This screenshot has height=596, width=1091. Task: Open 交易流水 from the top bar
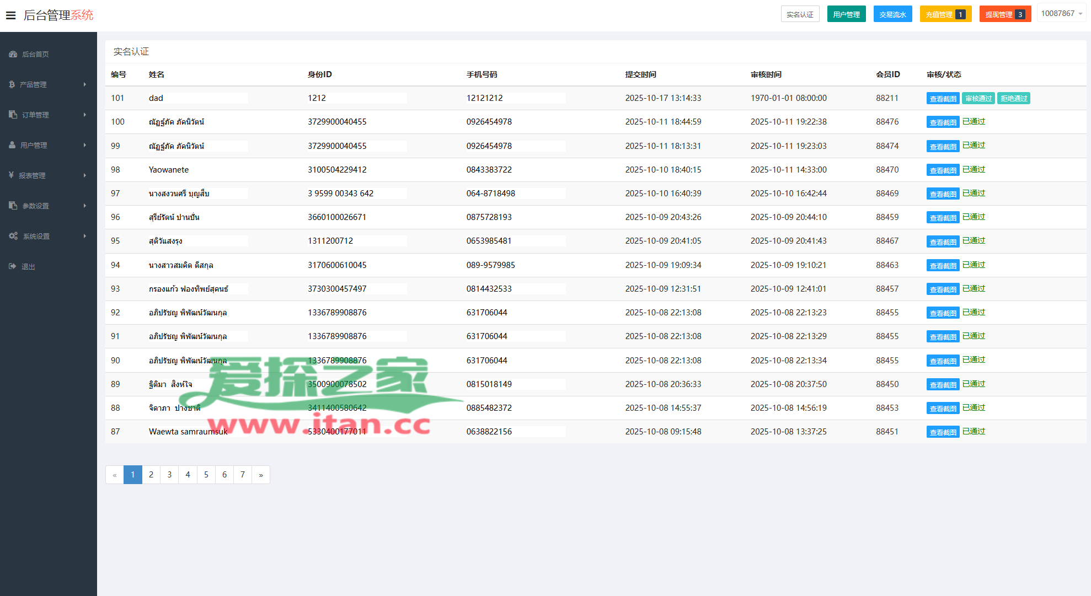coord(892,14)
